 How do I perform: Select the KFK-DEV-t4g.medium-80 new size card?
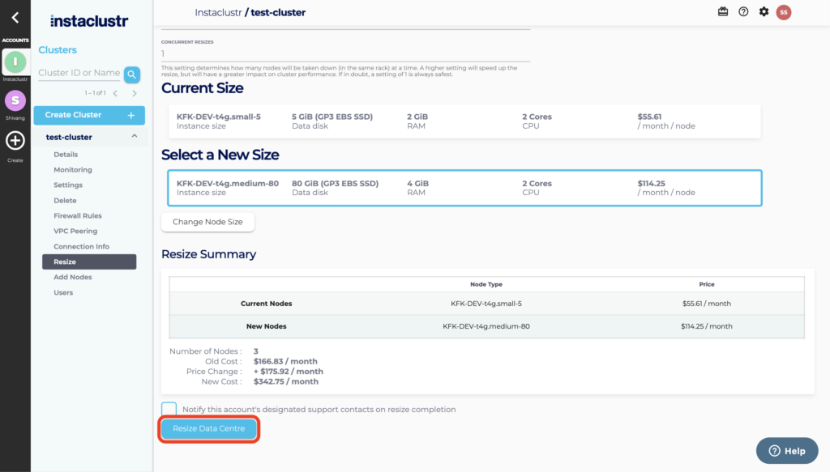tap(464, 188)
